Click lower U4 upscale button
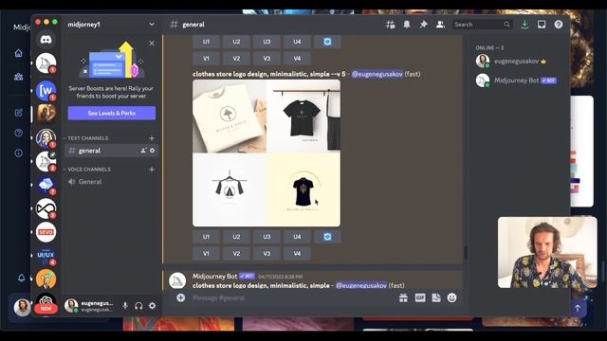Screen dimensions: 607x341 point(297,237)
